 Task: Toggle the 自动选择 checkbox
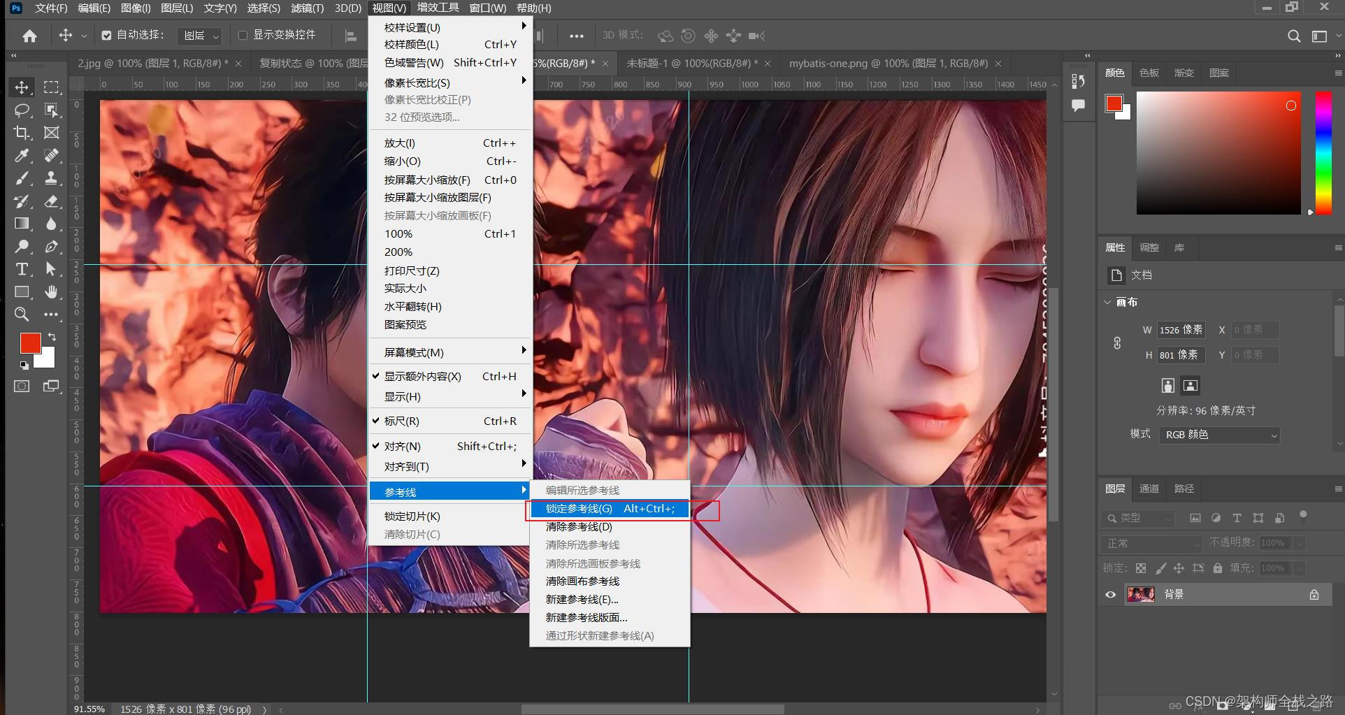tap(106, 35)
